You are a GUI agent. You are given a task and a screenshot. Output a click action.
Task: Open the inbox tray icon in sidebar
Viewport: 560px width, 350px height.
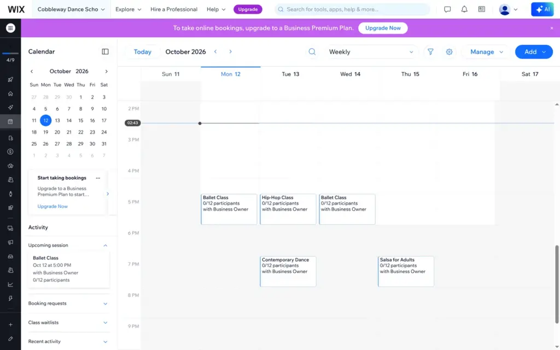click(10, 256)
